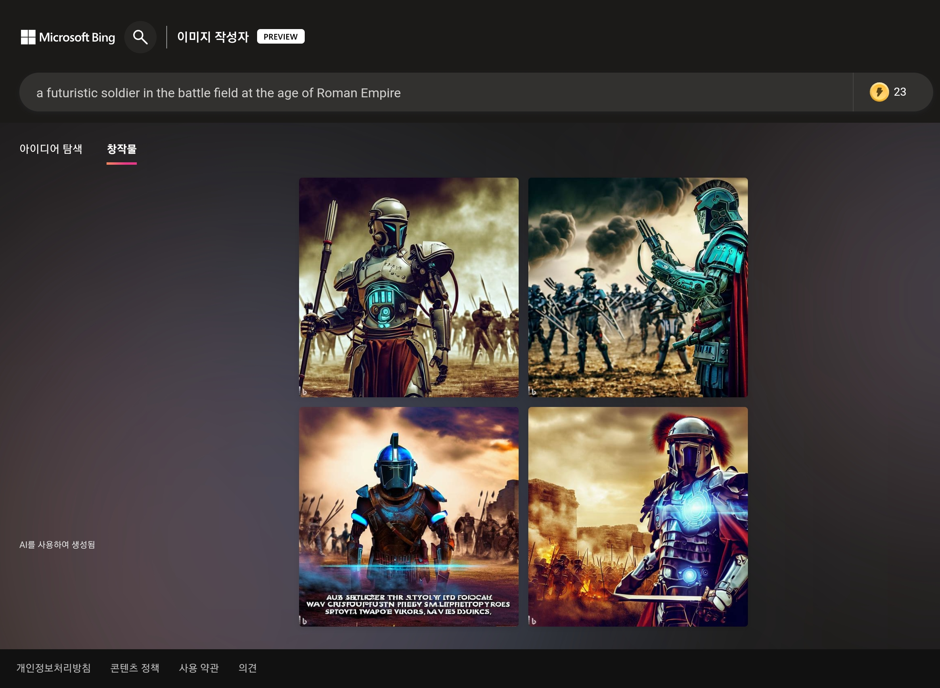Image resolution: width=940 pixels, height=688 pixels.
Task: Open the blue helmet soldier with caption image
Action: (x=408, y=516)
